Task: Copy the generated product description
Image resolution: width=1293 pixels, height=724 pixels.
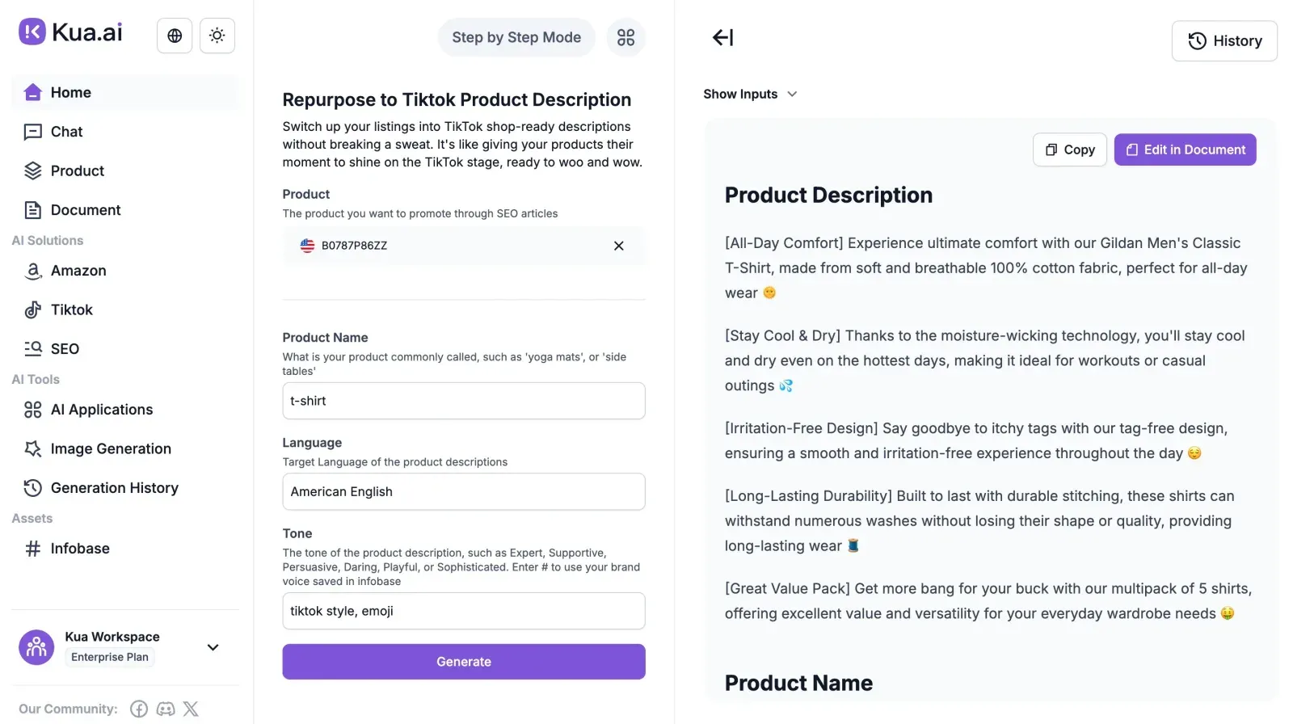Action: [1069, 149]
